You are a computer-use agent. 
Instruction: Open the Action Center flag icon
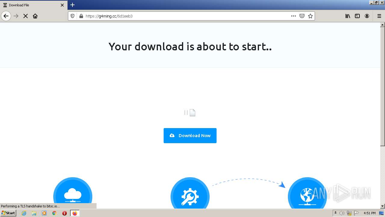point(356,213)
